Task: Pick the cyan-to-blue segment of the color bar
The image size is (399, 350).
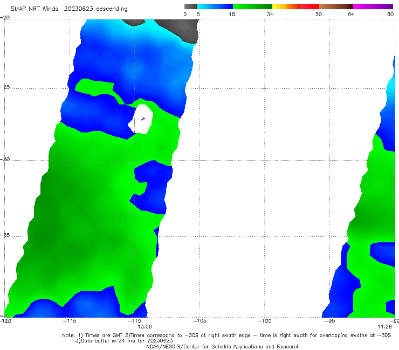Action: [215, 6]
